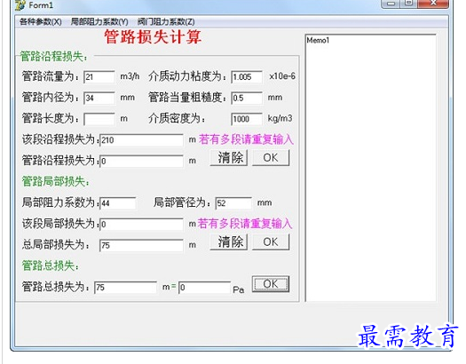Click 若有多段请重复输入 note beside 该段沿程损失为

pyautogui.click(x=246, y=139)
